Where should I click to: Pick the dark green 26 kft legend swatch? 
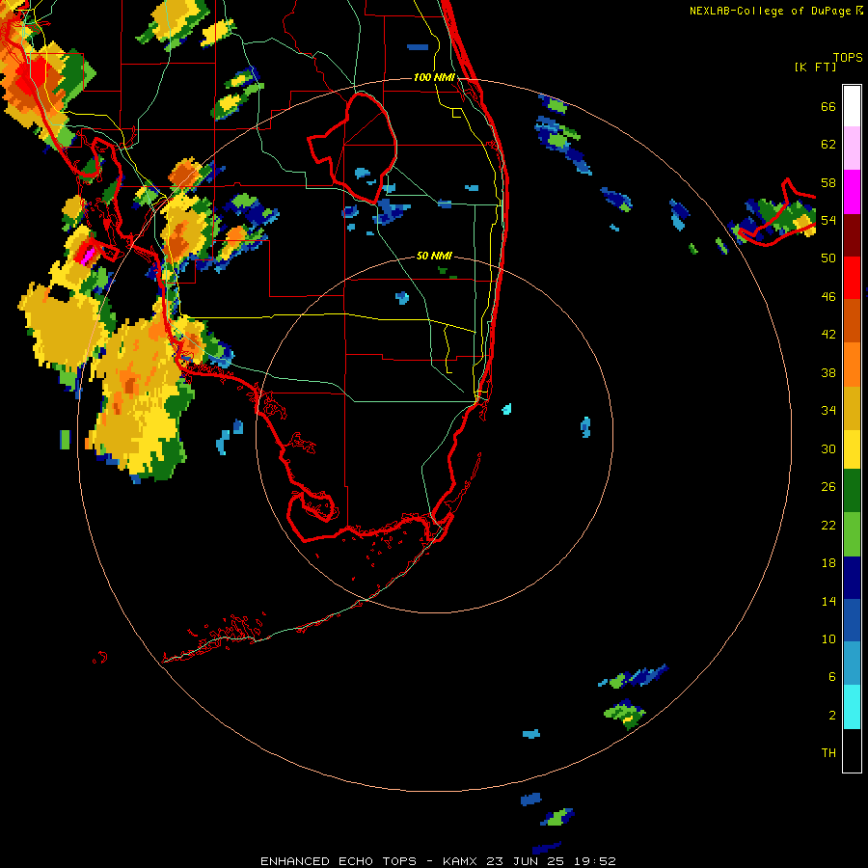coord(852,491)
